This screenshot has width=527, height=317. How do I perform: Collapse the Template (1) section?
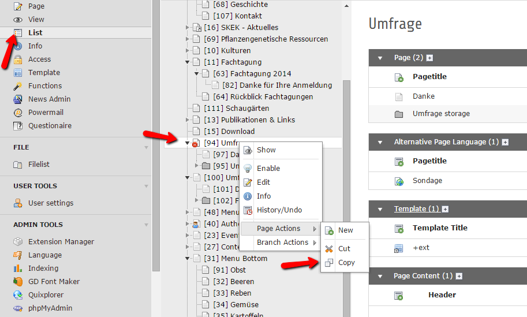pos(380,210)
